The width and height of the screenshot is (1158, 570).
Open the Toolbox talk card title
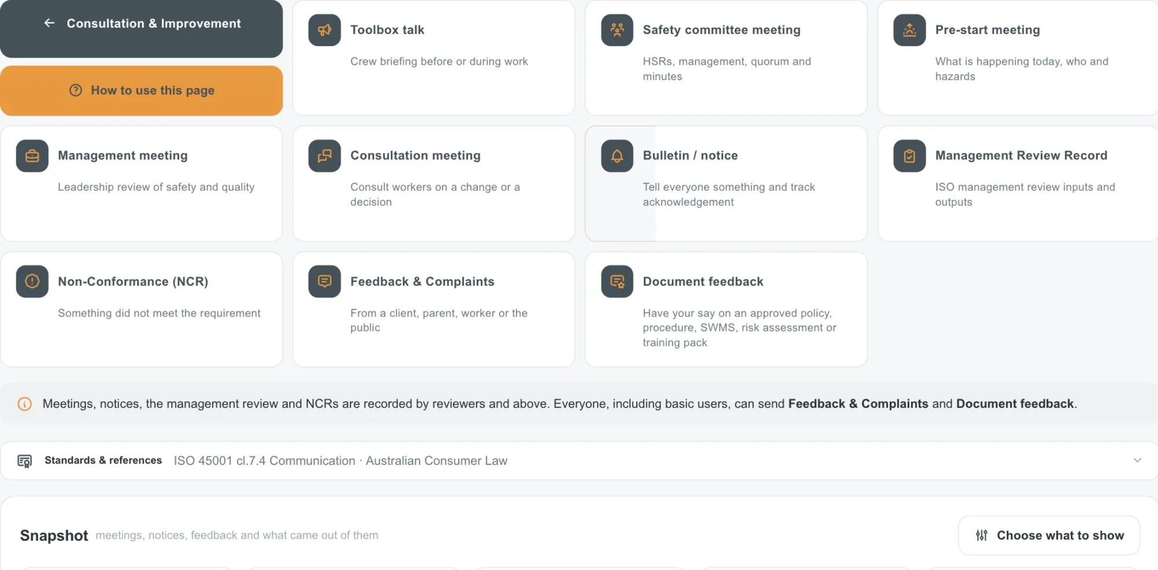click(x=387, y=30)
